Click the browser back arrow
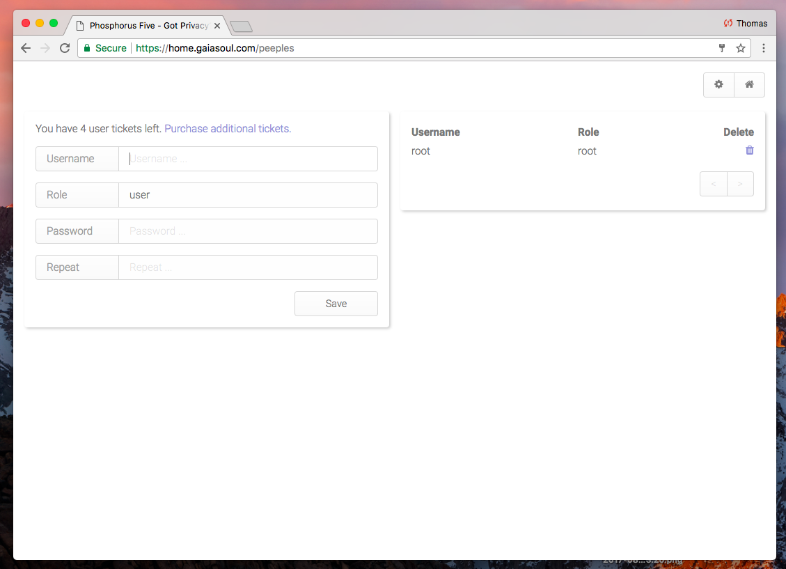The height and width of the screenshot is (569, 786). pos(26,48)
